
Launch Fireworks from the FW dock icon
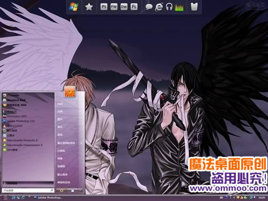[x=114, y=7]
